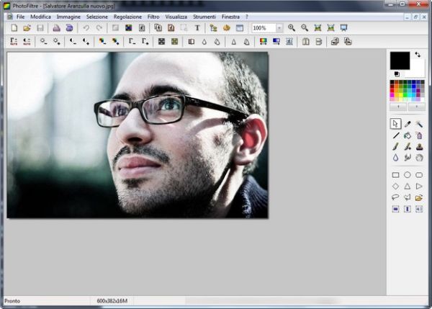Select the Clone stamp tool
Viewport: 432px width, 309px height.
point(419,146)
